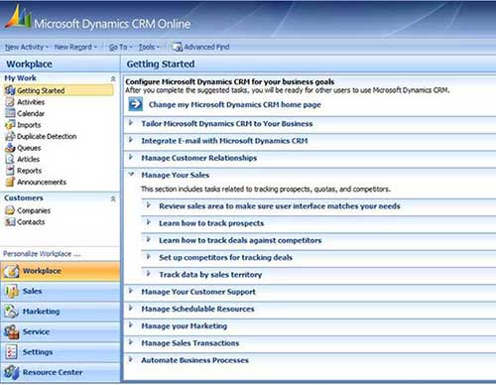Click the Reports icon in the sidebar
The image size is (496, 385).
tap(10, 171)
